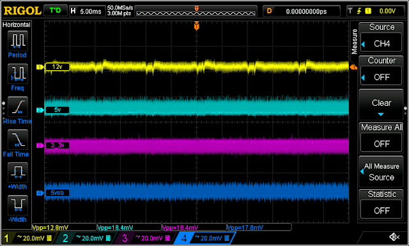Click the Horizontal menu header
This screenshot has width=409, height=246.
(17, 25)
